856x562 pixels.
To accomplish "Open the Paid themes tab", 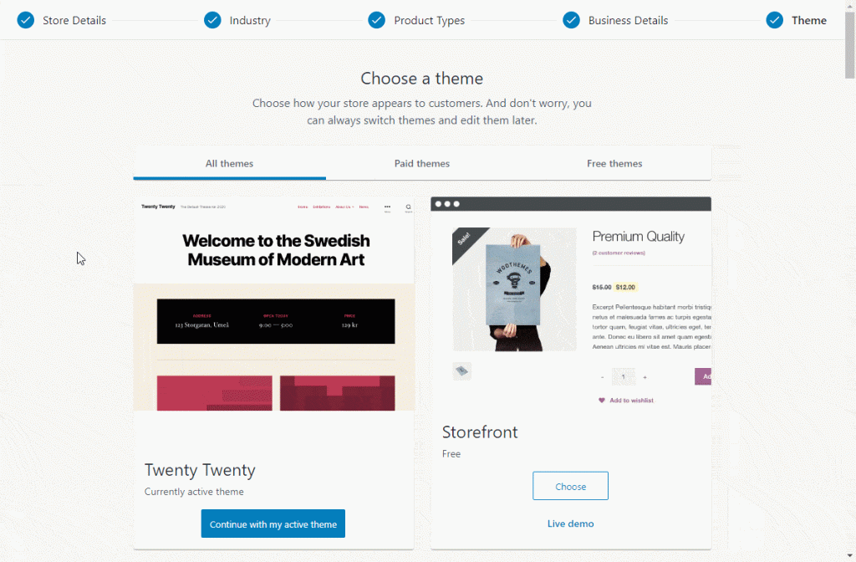I will pos(422,164).
